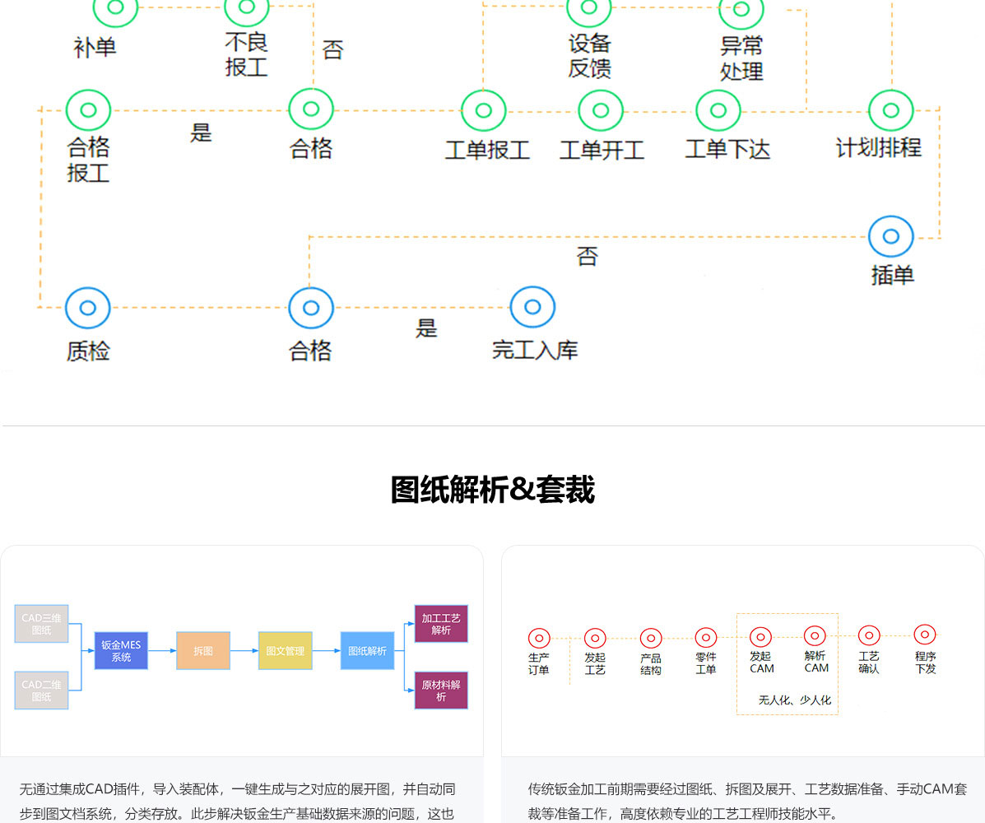Viewport: 985px width, 823px height.
Task: Select the orange 拆图 box
Action: coord(203,650)
